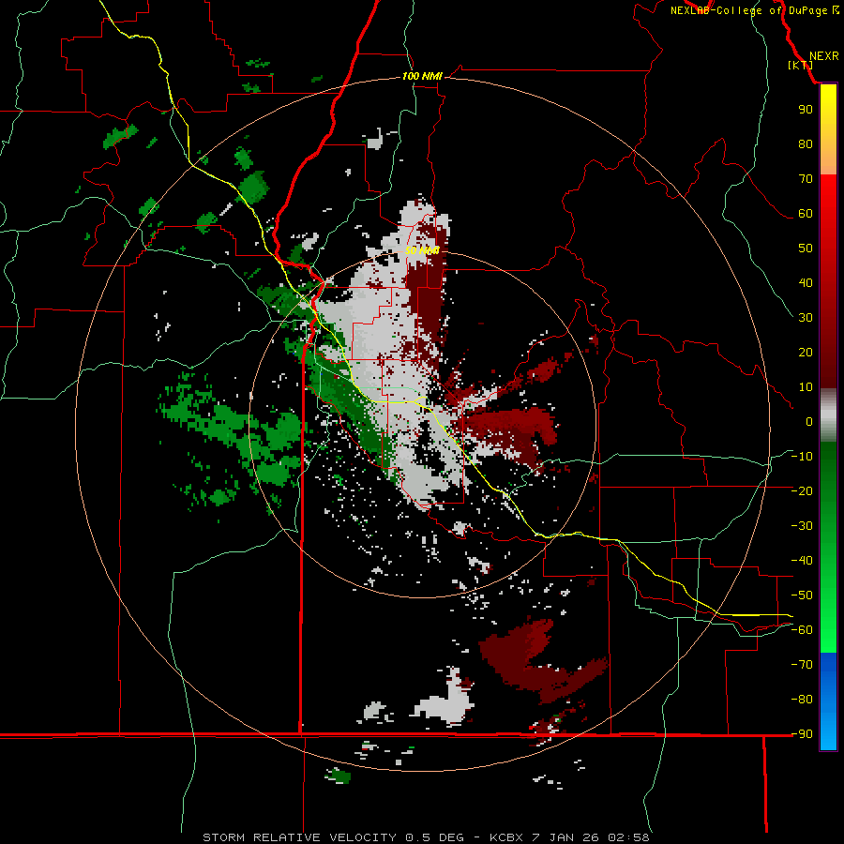
Task: Click the -20 knot scale label
Action: point(802,491)
